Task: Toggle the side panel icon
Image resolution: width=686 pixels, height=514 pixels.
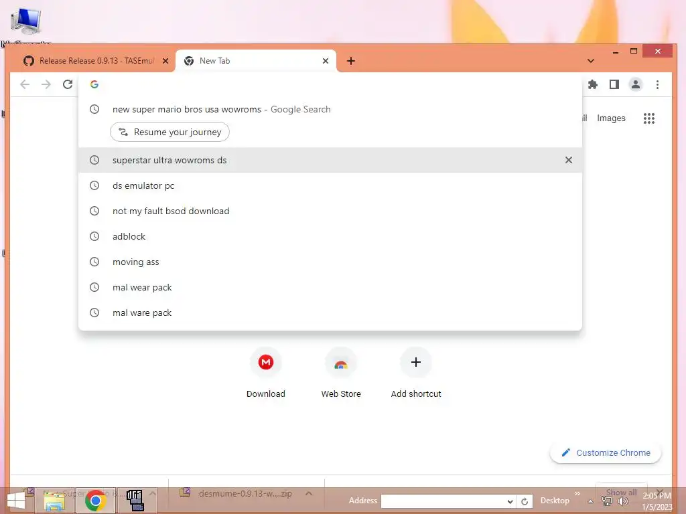Action: click(614, 84)
